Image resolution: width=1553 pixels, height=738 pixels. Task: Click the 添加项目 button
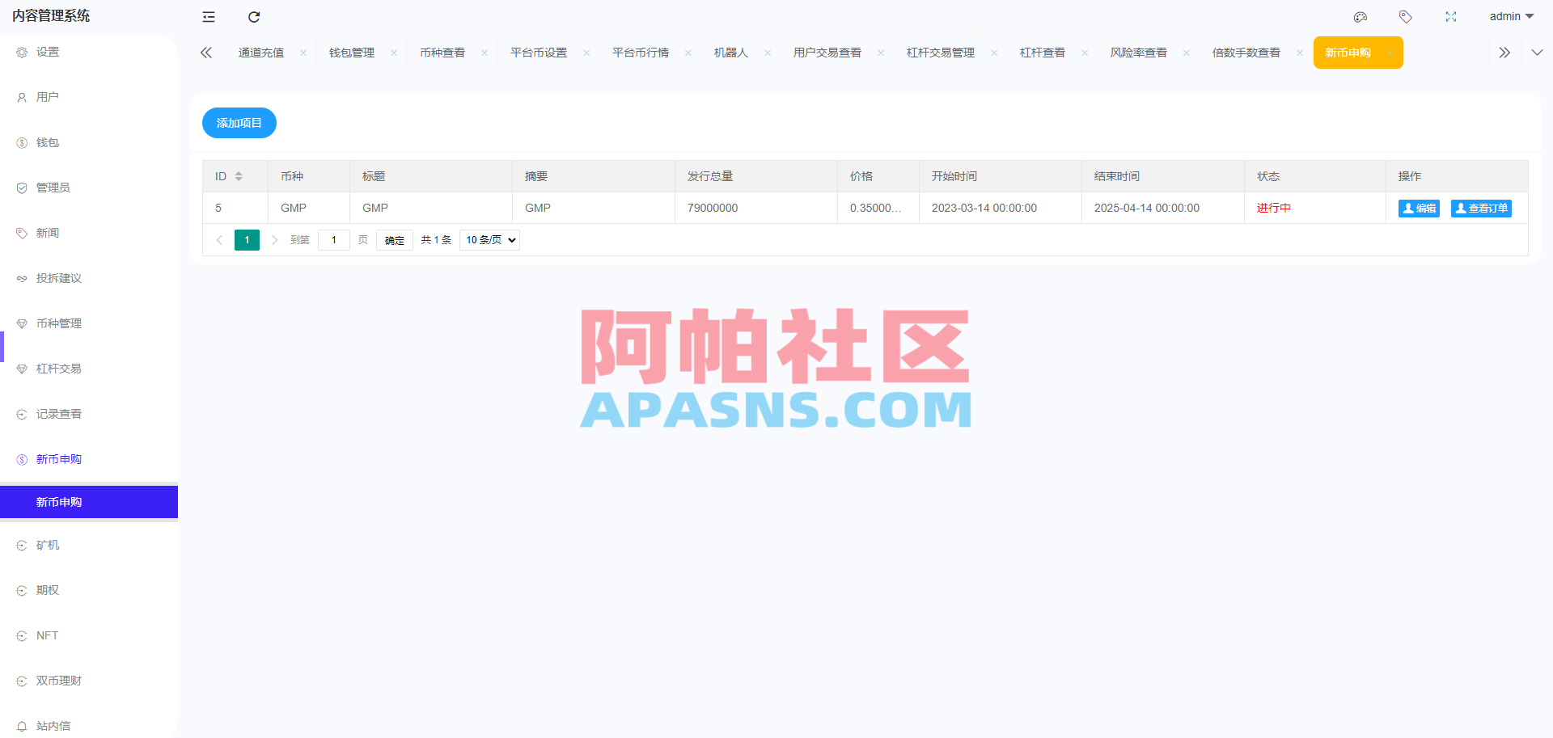pyautogui.click(x=239, y=123)
